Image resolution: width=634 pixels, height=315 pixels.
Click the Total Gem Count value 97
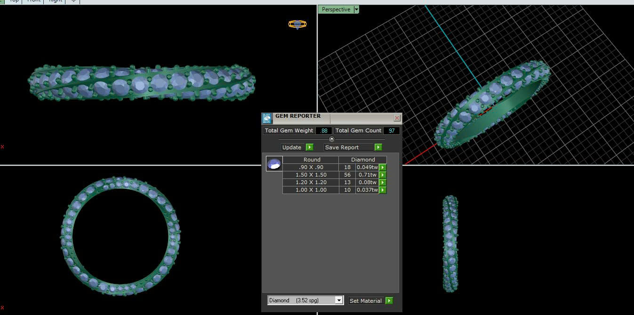click(392, 130)
